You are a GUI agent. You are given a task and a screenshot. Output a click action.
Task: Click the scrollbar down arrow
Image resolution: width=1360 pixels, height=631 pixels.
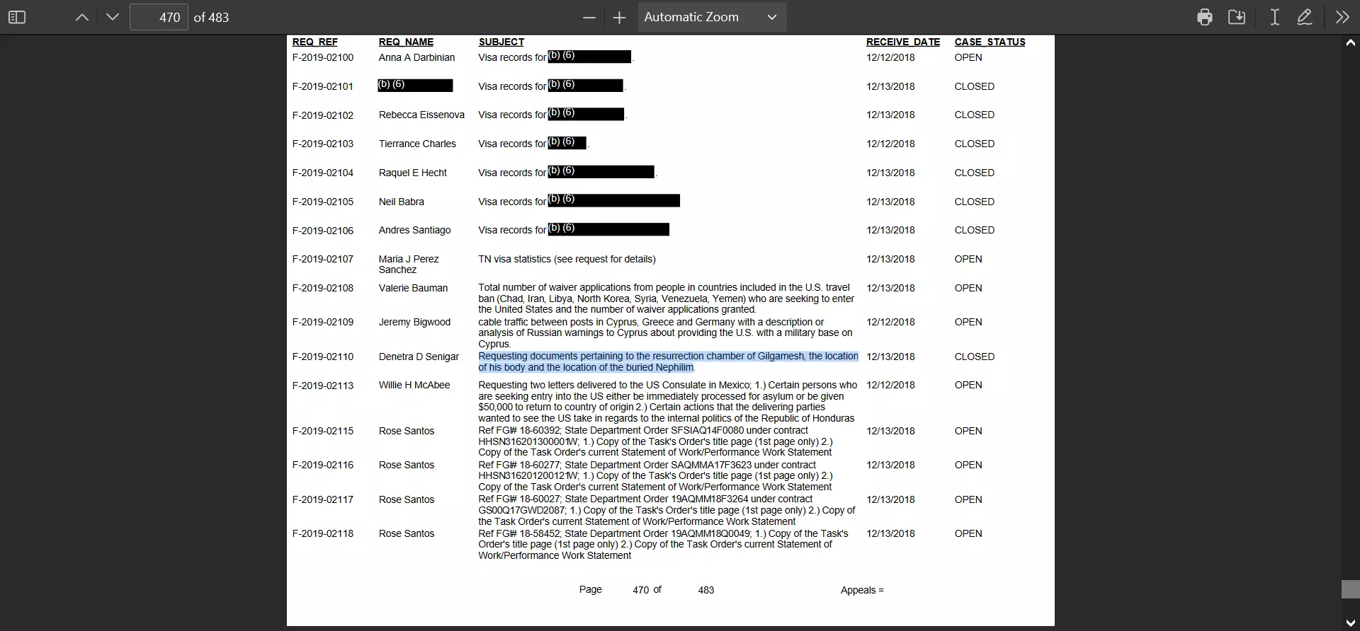pyautogui.click(x=1351, y=623)
